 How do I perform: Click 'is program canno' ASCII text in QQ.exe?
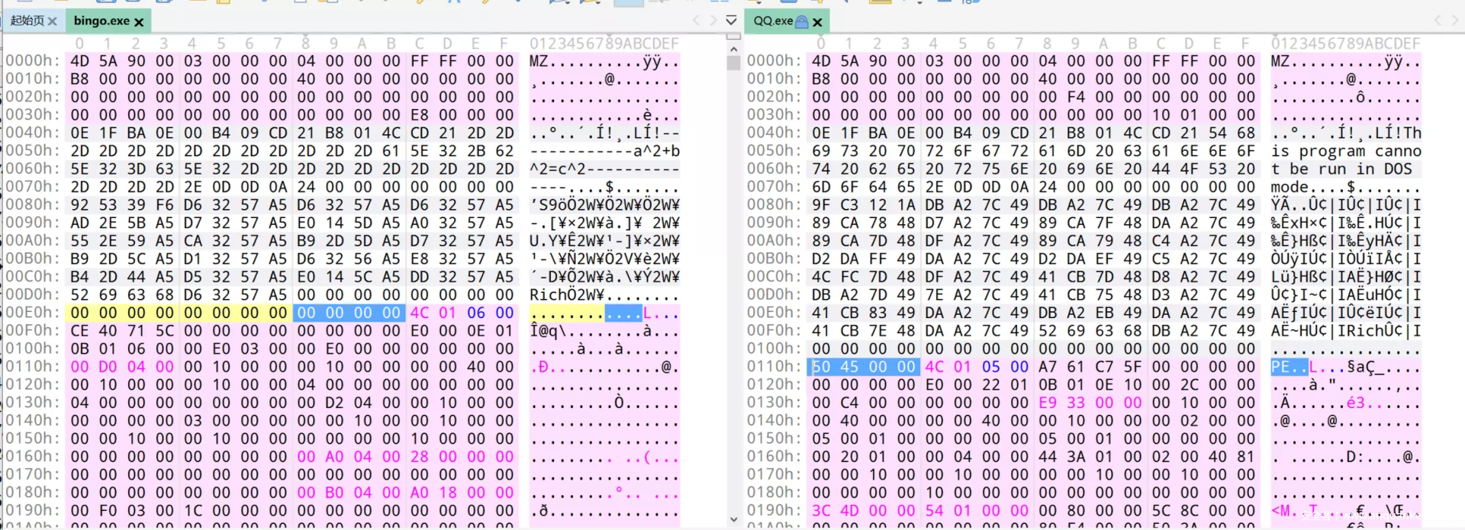click(1346, 151)
